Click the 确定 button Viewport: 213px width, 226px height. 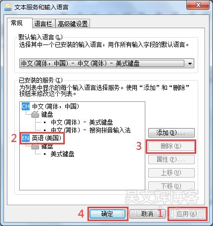pos(107,214)
